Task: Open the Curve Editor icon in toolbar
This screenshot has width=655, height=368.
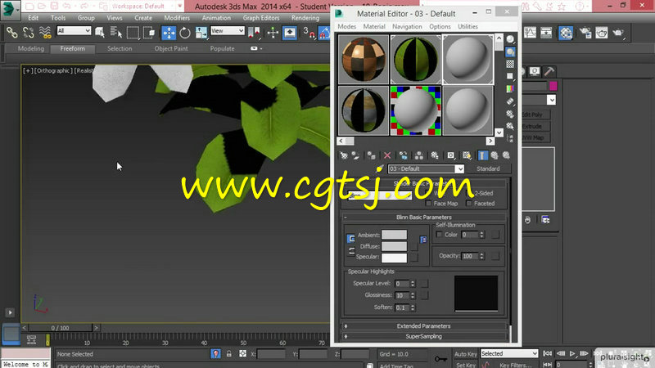Action: [530, 33]
